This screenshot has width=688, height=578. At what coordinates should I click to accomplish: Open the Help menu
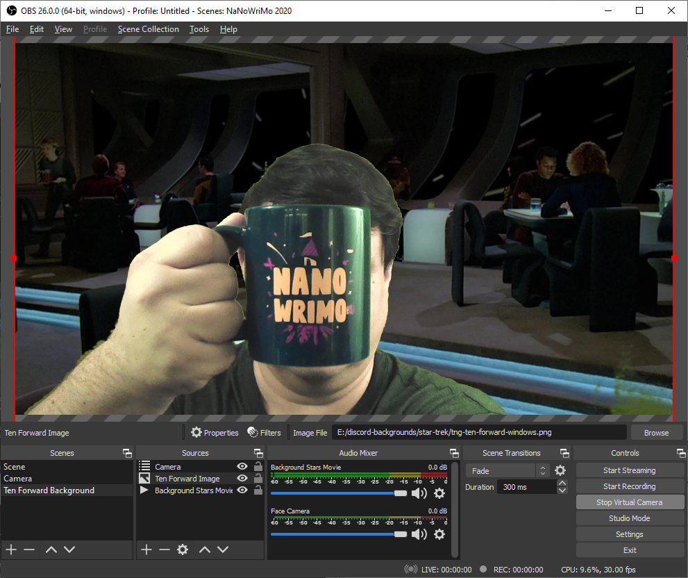pyautogui.click(x=228, y=29)
